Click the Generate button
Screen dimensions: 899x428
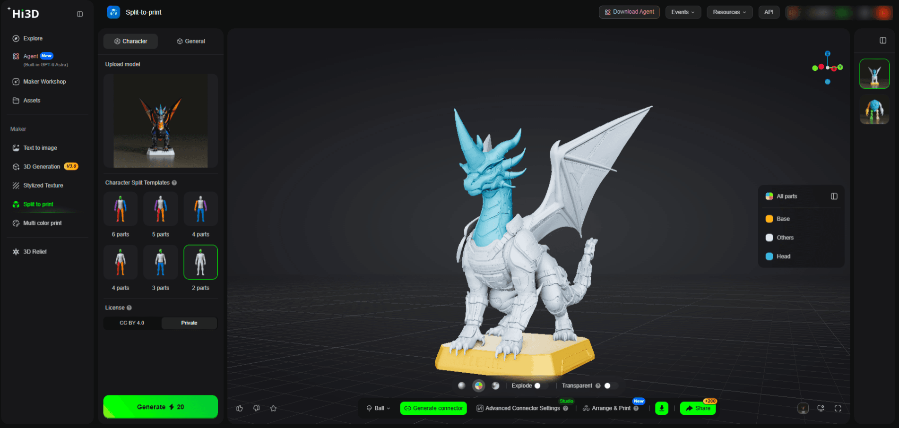coord(161,407)
